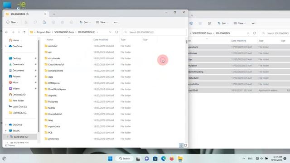Select the api folder

[50, 53]
